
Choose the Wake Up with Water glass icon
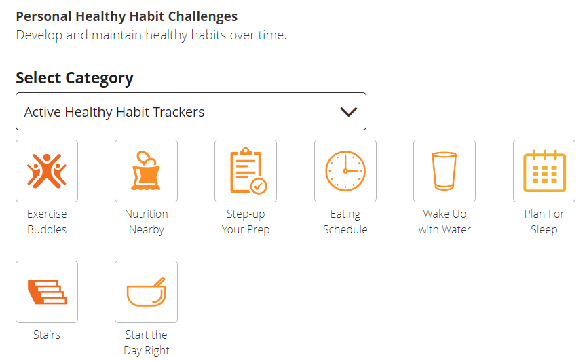[445, 171]
